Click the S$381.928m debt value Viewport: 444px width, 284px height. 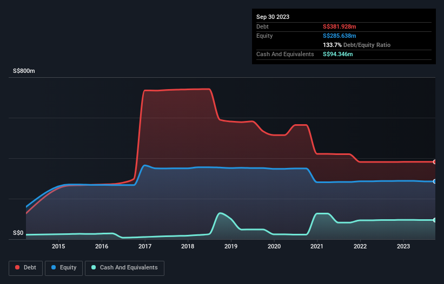[339, 26]
